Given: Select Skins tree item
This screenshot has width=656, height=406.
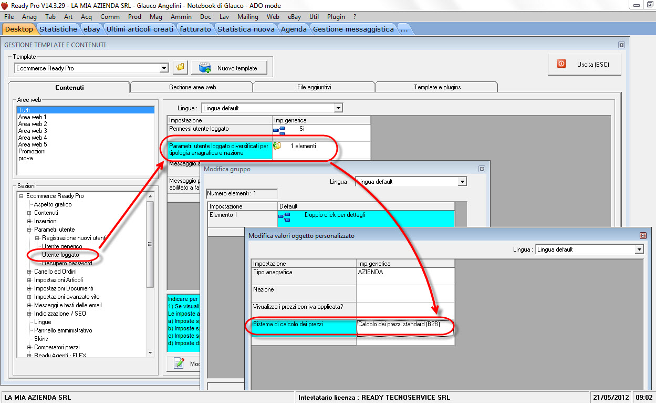Looking at the screenshot, I should point(41,339).
